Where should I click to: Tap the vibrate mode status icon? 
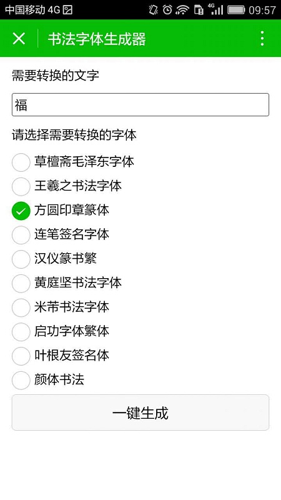point(153,10)
